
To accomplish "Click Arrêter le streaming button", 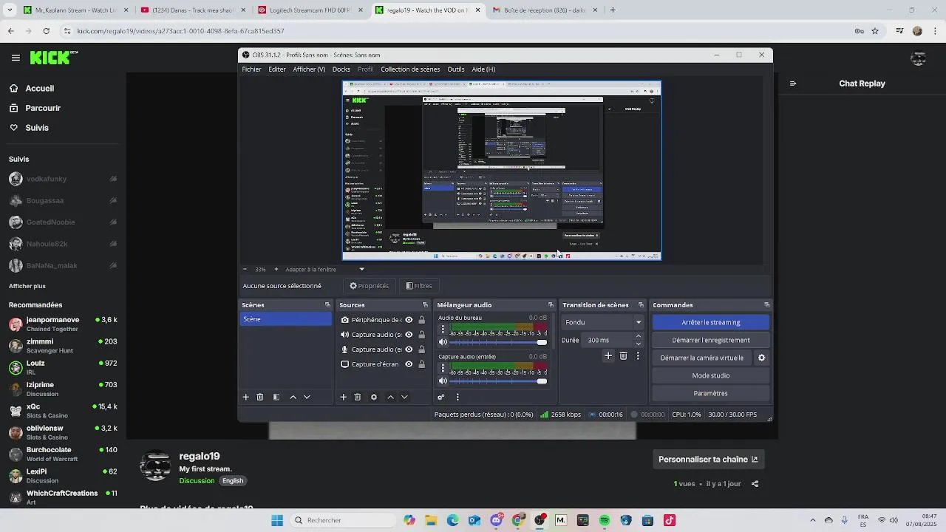I will point(711,322).
